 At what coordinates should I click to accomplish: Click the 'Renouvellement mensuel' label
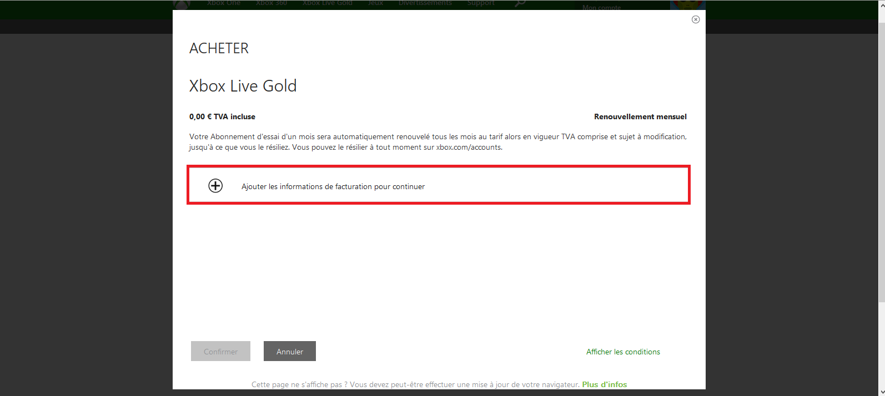(640, 116)
